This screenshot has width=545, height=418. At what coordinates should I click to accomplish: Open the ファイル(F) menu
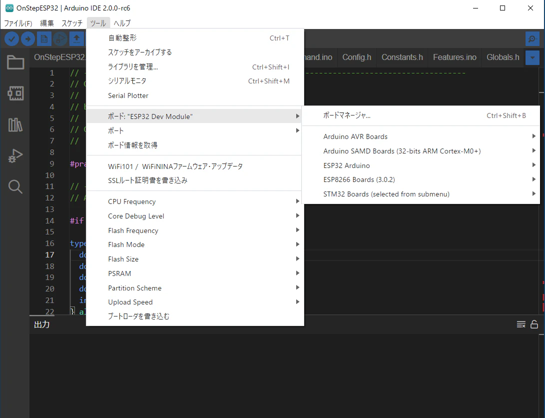[18, 23]
